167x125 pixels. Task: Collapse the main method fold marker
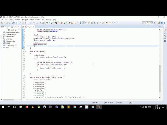[x=26, y=77]
